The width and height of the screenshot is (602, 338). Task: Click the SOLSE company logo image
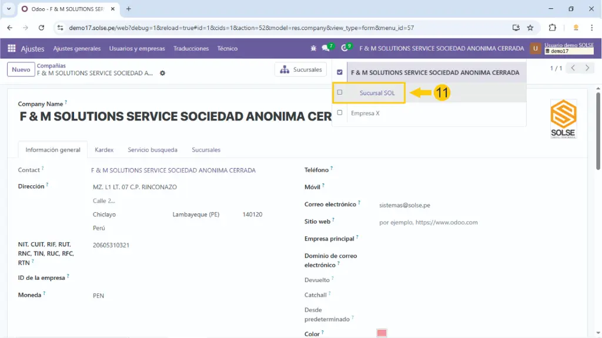563,119
